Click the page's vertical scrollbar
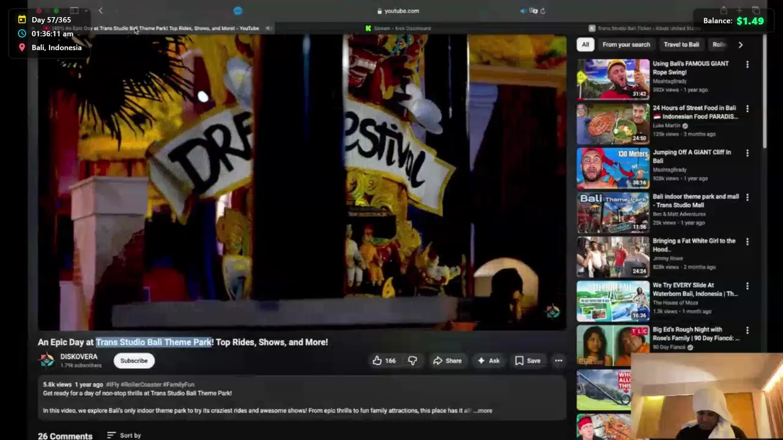 tap(764, 92)
